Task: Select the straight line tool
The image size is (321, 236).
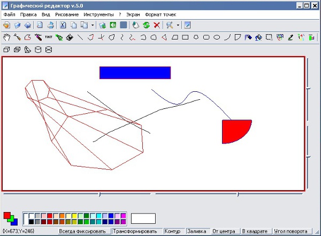Action: click(x=80, y=37)
